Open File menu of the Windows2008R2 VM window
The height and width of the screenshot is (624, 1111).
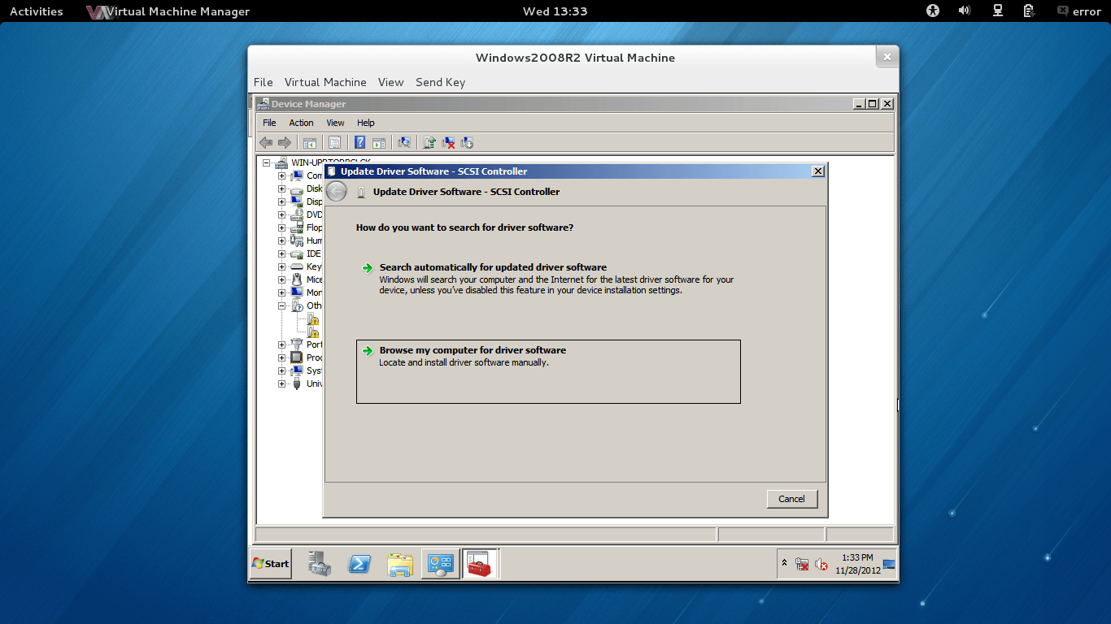click(x=263, y=82)
